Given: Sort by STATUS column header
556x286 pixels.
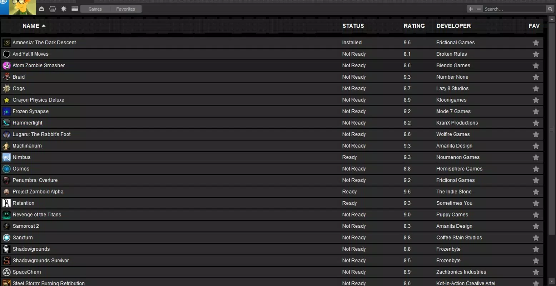Looking at the screenshot, I should point(353,26).
